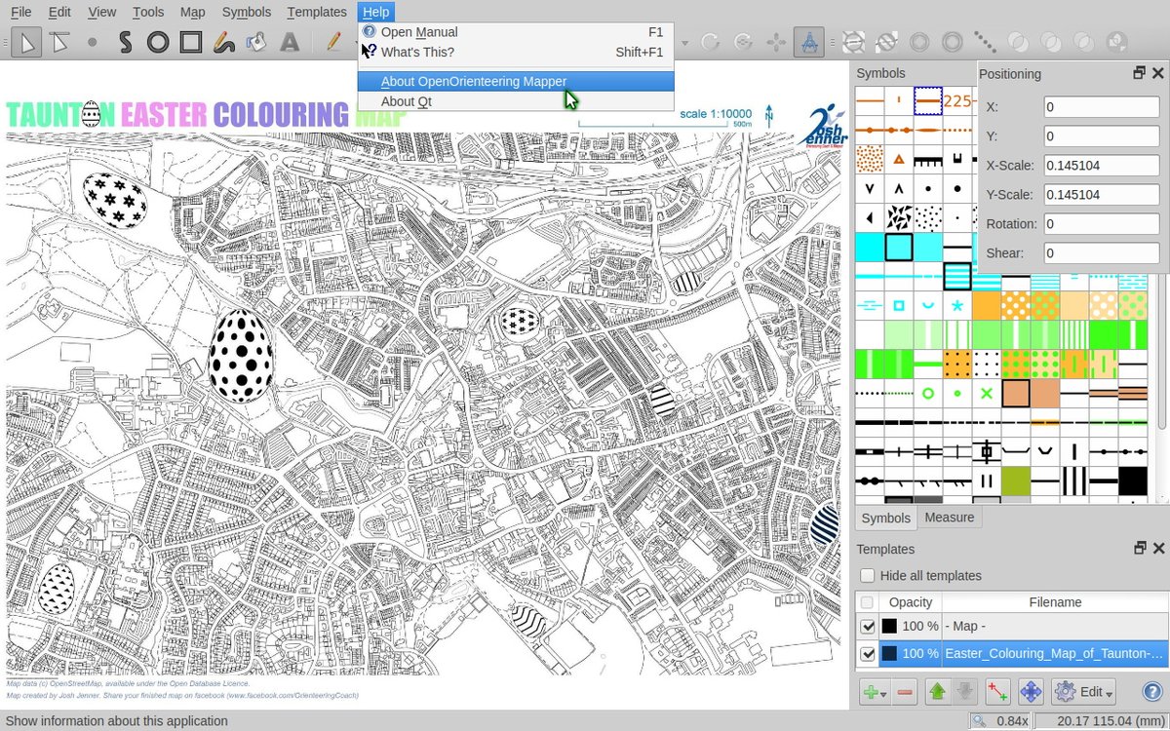
Task: Select the green X symbol
Action: [x=986, y=393]
